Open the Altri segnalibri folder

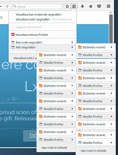(x=43, y=47)
